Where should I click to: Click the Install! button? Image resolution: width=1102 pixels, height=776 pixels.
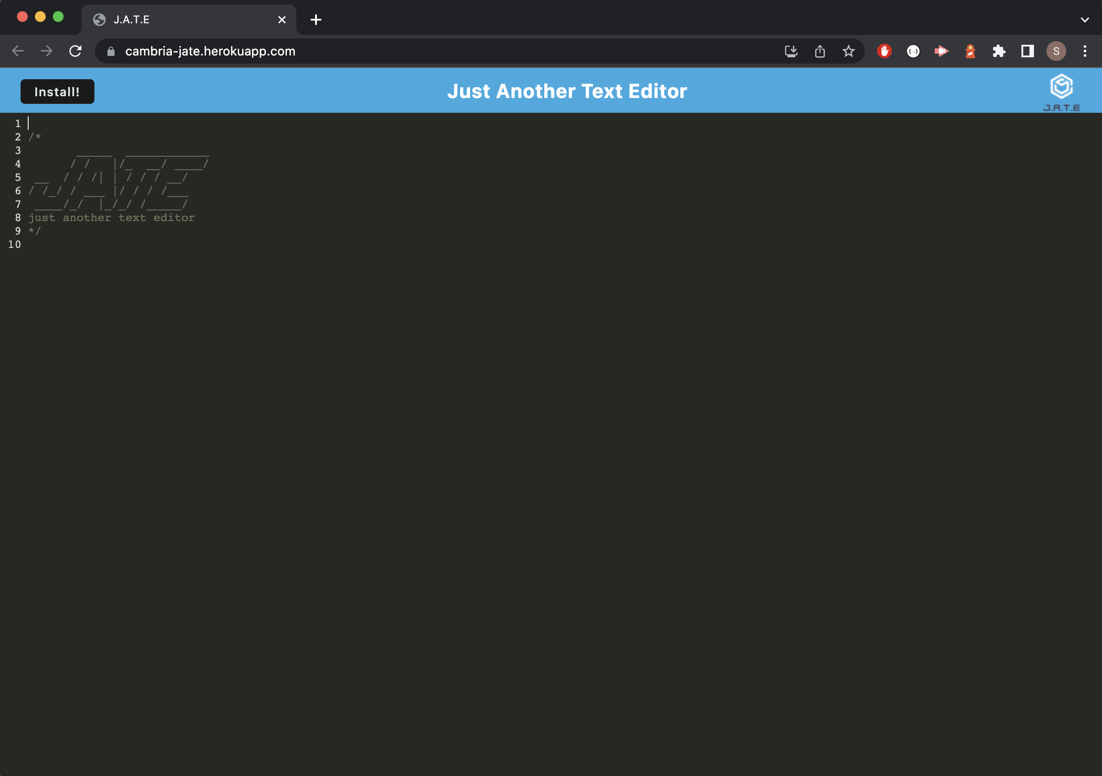click(57, 91)
